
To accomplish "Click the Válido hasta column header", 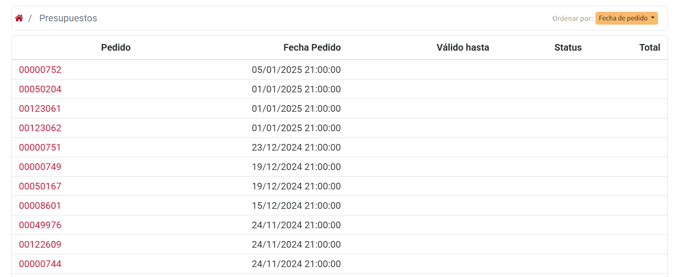I will (462, 47).
